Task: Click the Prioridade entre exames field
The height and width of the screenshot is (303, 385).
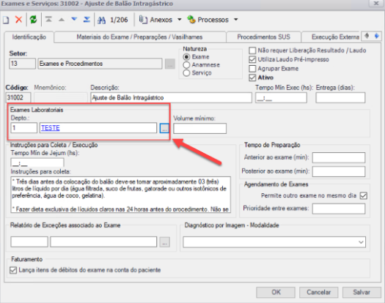Action: tap(339, 209)
